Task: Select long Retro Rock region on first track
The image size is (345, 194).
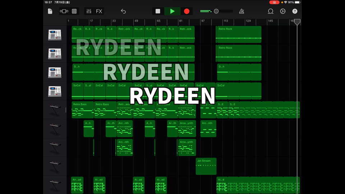Action: [x=239, y=34]
